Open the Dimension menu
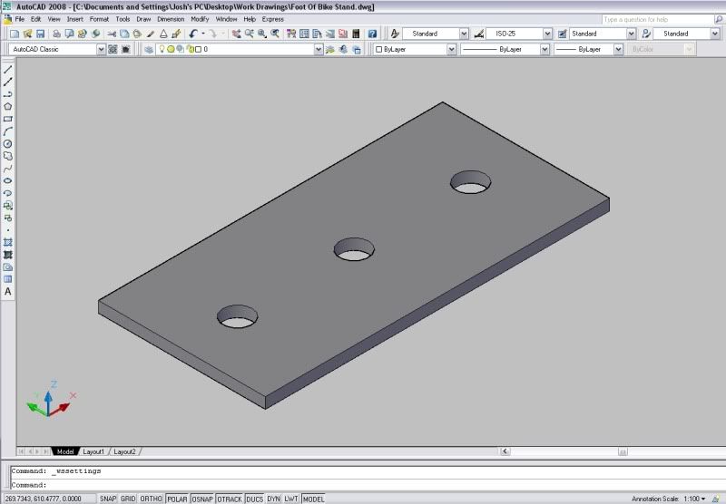Image resolution: width=726 pixels, height=504 pixels. click(170, 19)
